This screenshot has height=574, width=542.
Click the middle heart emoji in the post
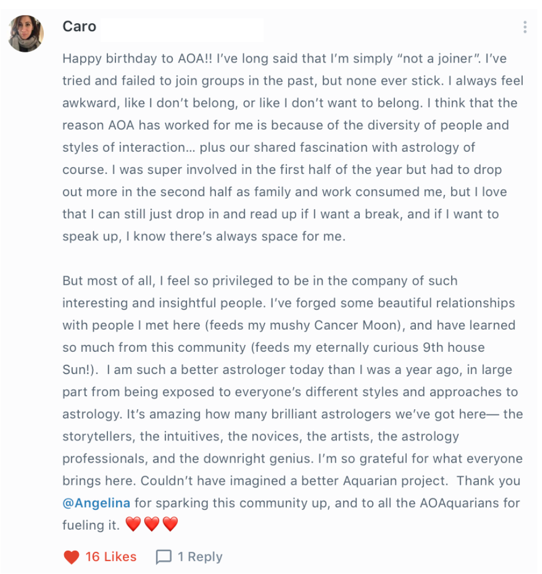[152, 524]
